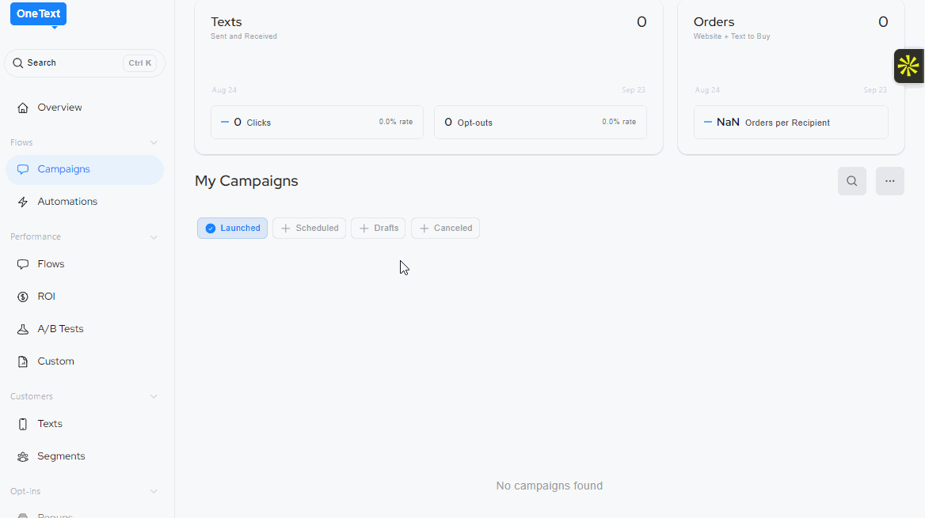Click the plus icon on Drafts
925x518 pixels.
click(x=364, y=228)
